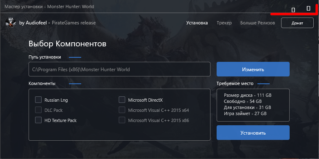Click the Требуемое место label
The image size is (319, 159).
[235, 83]
